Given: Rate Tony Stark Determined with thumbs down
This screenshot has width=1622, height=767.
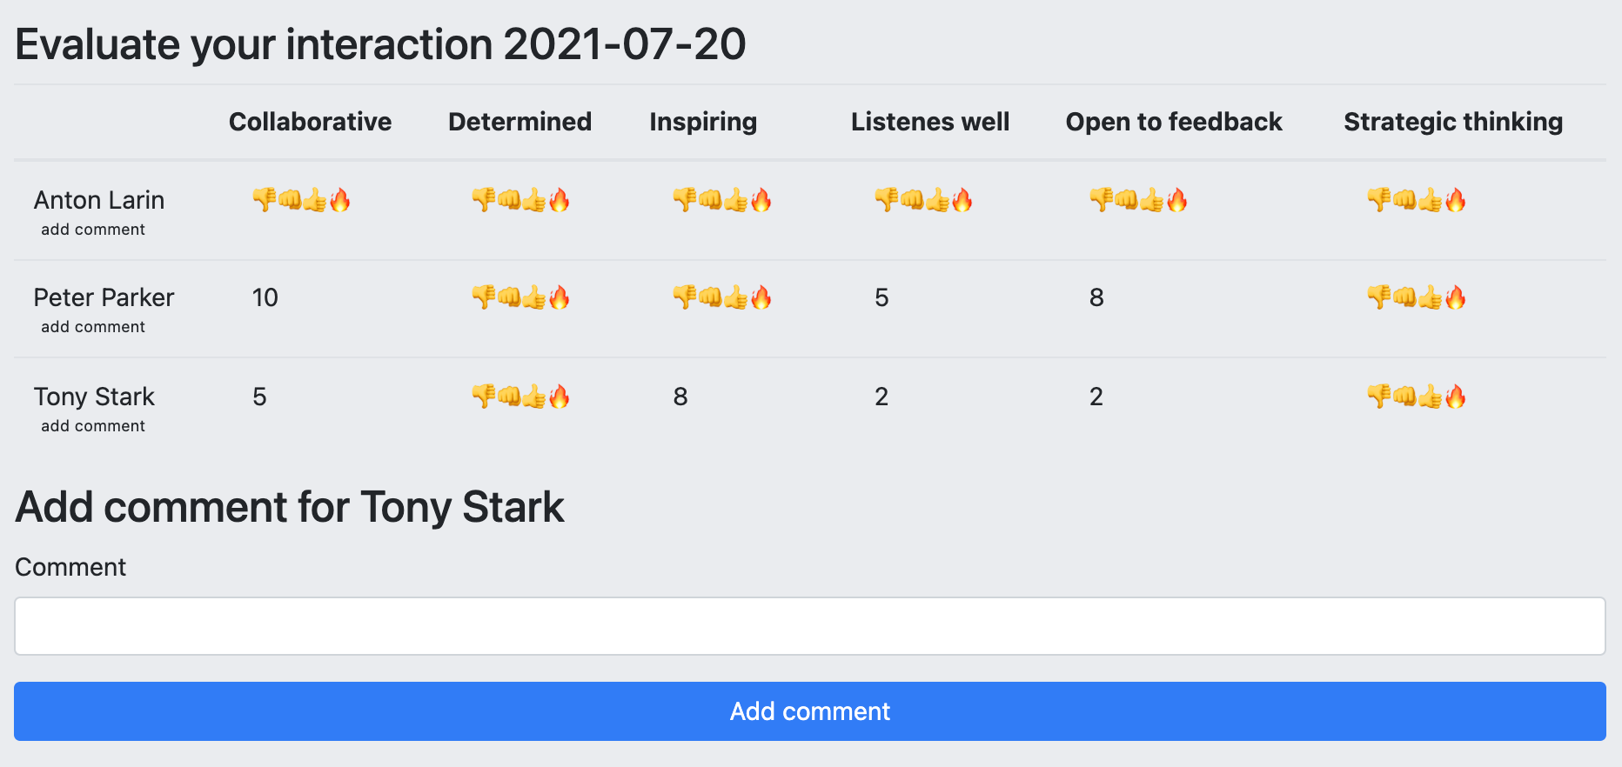Looking at the screenshot, I should tap(484, 397).
